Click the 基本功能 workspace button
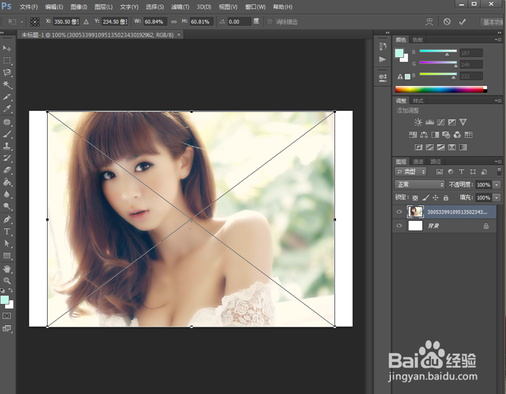The image size is (506, 394). [492, 22]
